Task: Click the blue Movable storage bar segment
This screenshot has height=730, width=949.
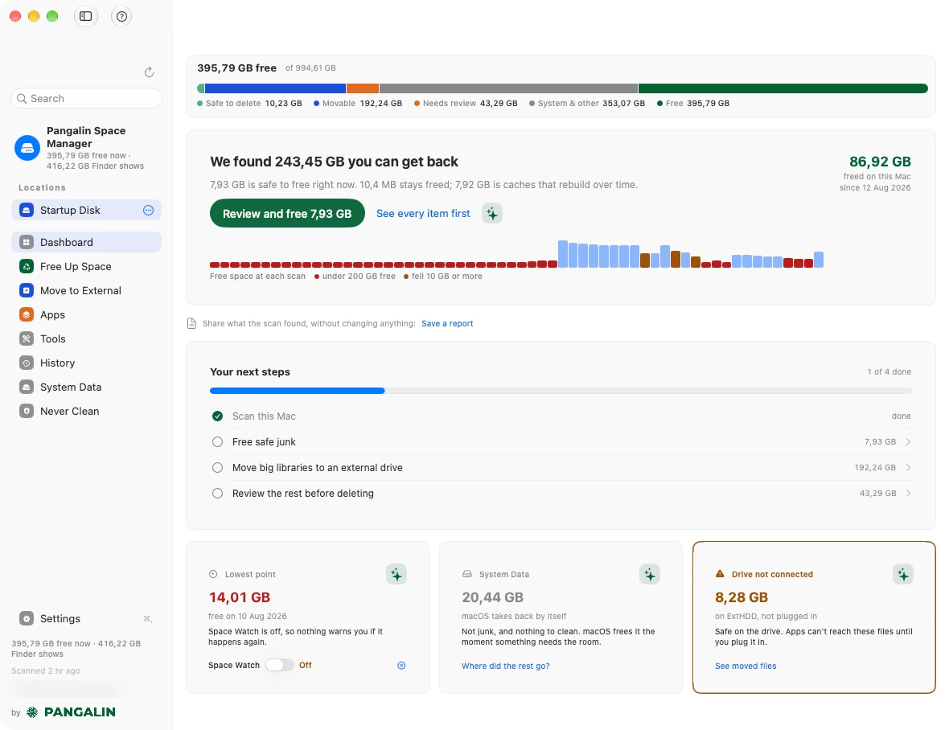Action: [x=275, y=88]
